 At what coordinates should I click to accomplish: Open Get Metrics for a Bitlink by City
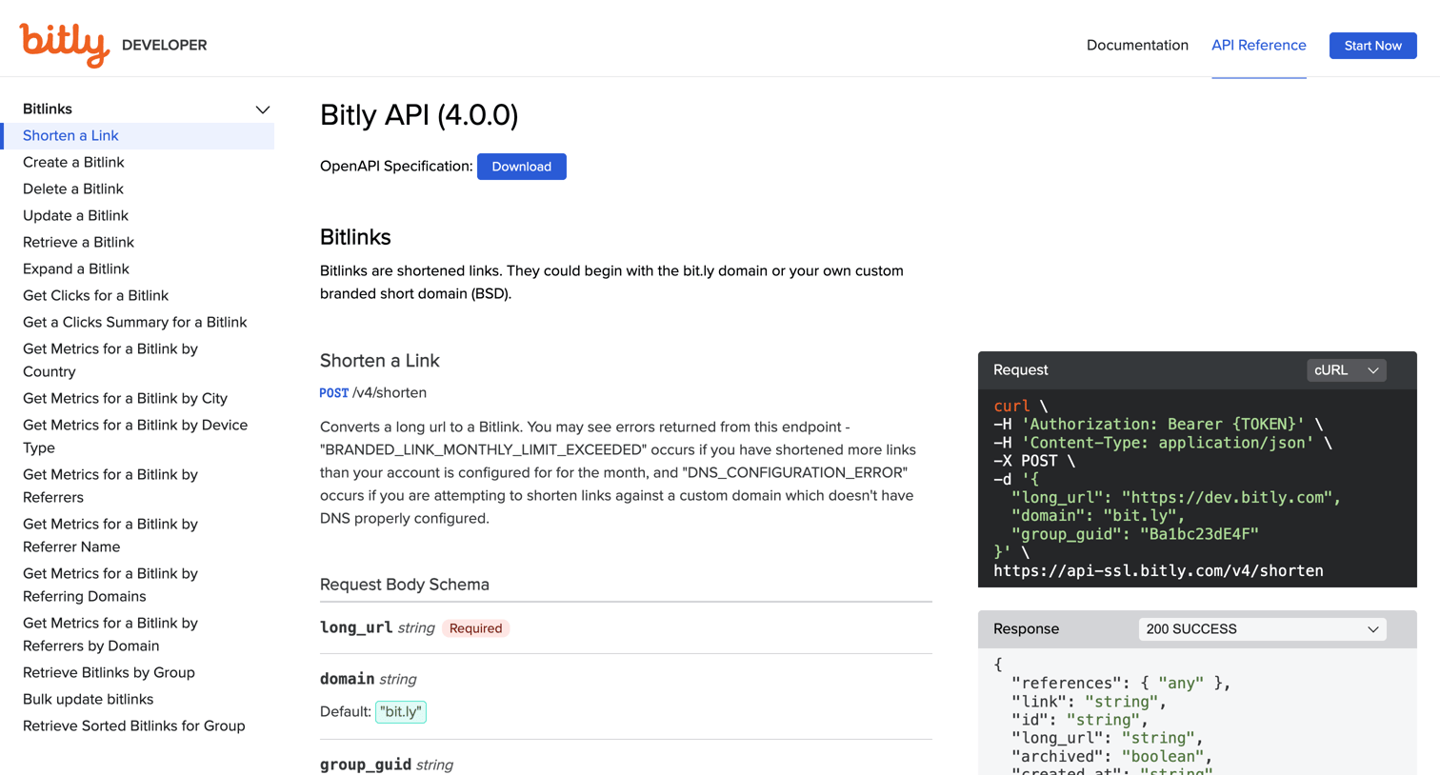tap(125, 399)
